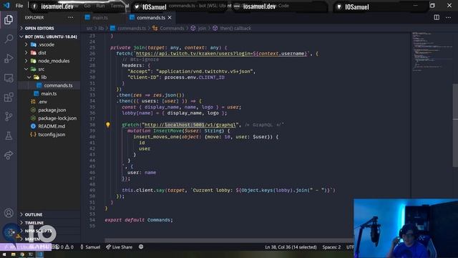Click the Live Share status bar button

tap(120, 247)
